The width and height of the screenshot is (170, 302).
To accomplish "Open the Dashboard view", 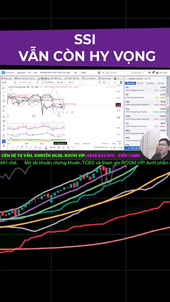I will click(x=21, y=73).
